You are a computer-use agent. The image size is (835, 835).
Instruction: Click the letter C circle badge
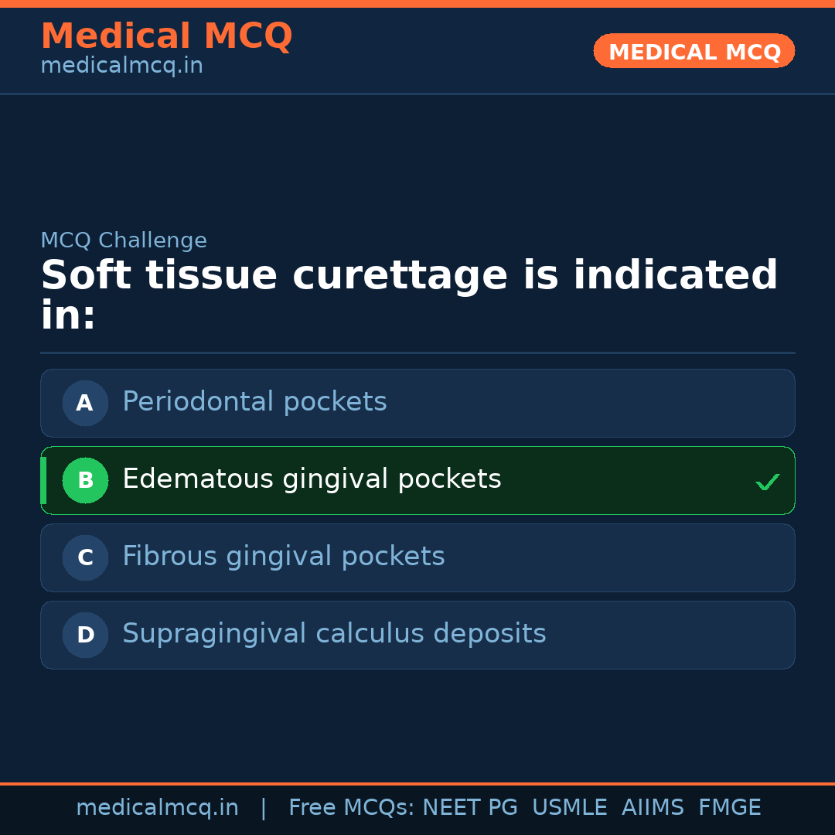coord(85,557)
